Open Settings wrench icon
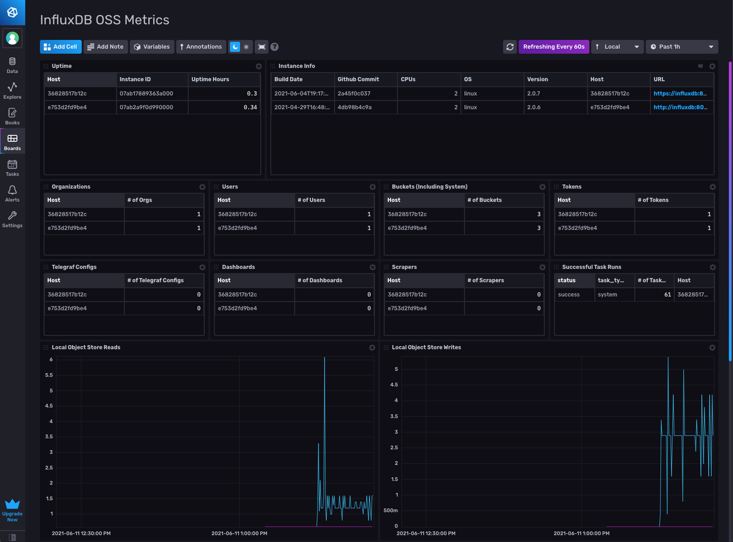Image resolution: width=733 pixels, height=542 pixels. click(x=12, y=219)
